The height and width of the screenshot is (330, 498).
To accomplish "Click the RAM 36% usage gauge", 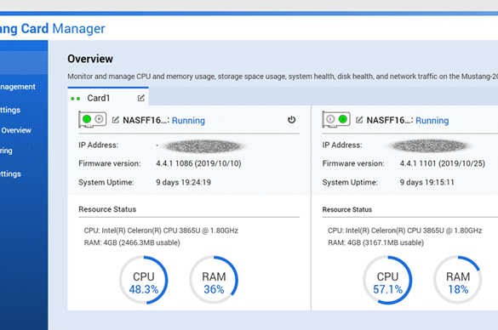I will [214, 280].
